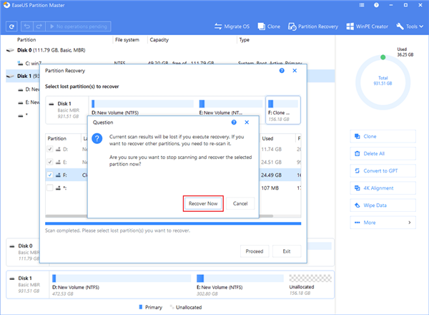Expand the Tools dropdown menu

410,26
